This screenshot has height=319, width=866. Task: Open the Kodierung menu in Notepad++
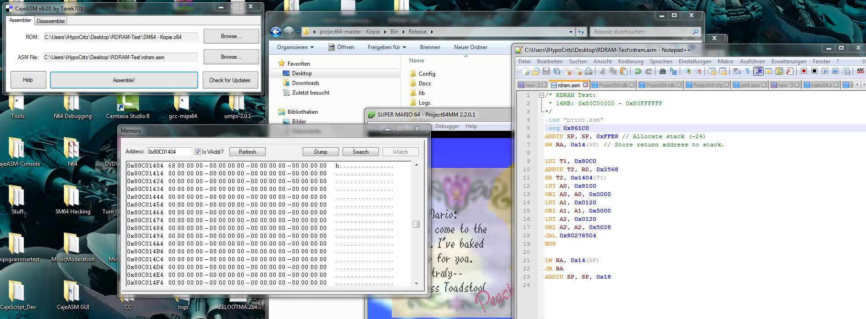631,62
